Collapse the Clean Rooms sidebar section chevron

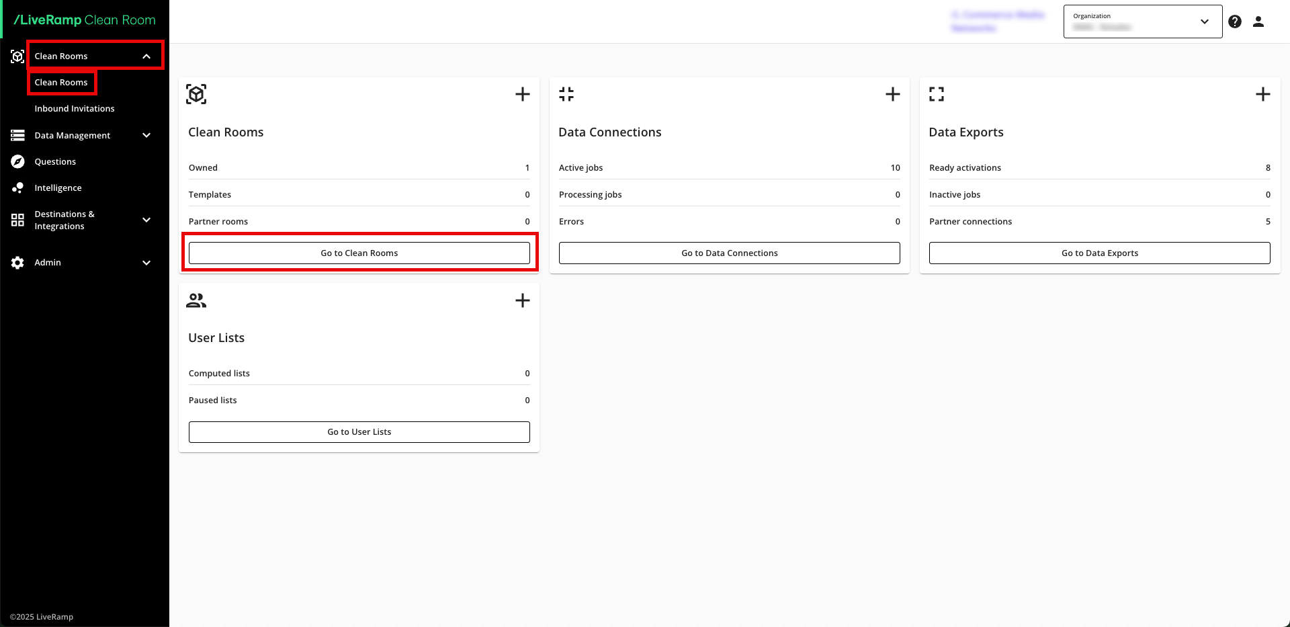pos(146,56)
